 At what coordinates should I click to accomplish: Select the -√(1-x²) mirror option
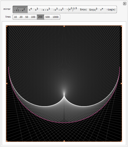pyautogui.click(x=20, y=10)
